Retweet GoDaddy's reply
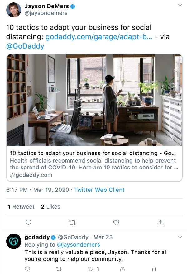 [x=58, y=268]
